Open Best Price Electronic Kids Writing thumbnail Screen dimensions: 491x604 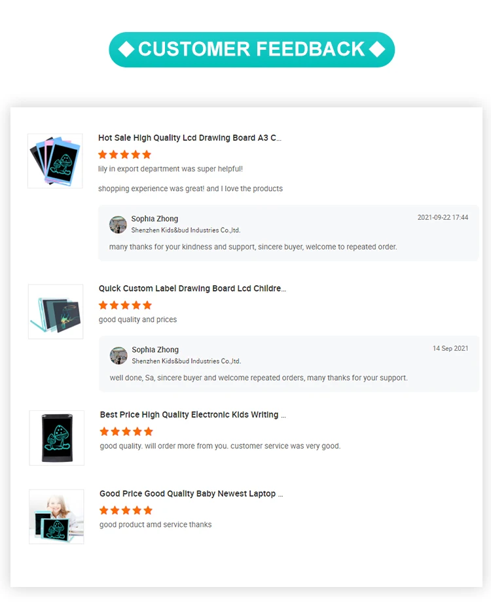click(57, 438)
